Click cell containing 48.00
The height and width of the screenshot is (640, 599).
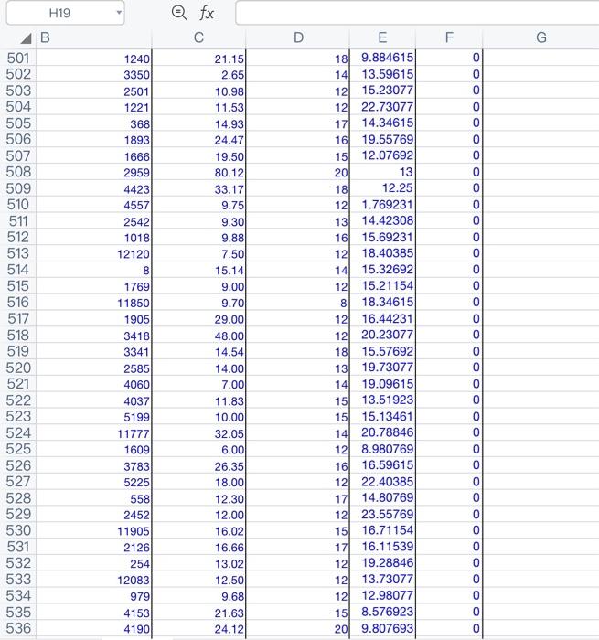coord(198,335)
